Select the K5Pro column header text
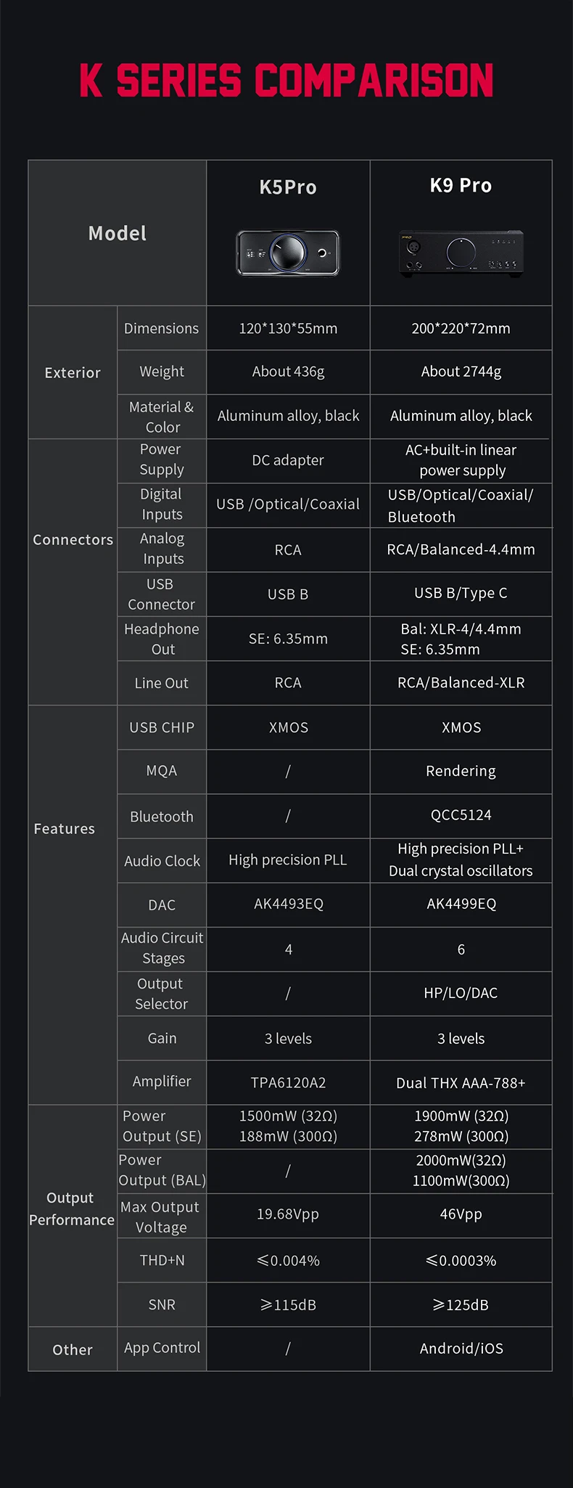 tap(288, 187)
